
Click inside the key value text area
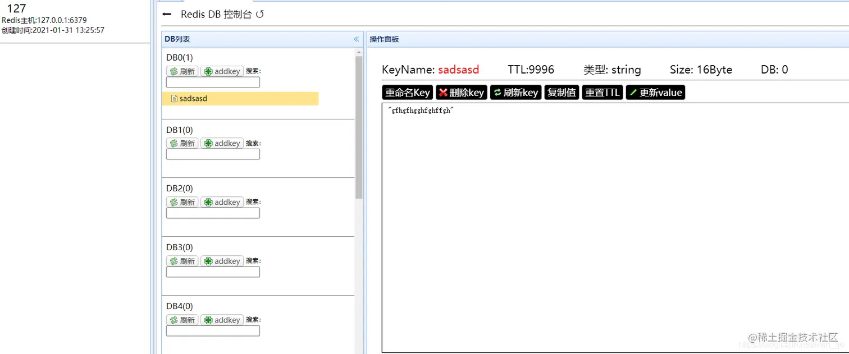[x=615, y=228]
